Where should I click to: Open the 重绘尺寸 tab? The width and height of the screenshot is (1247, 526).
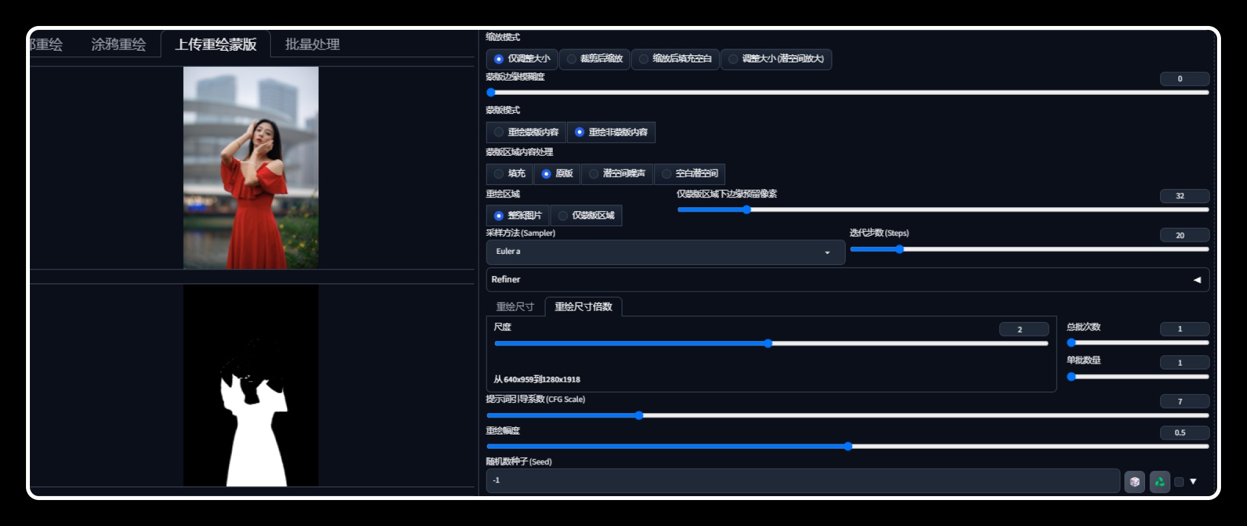click(x=515, y=307)
